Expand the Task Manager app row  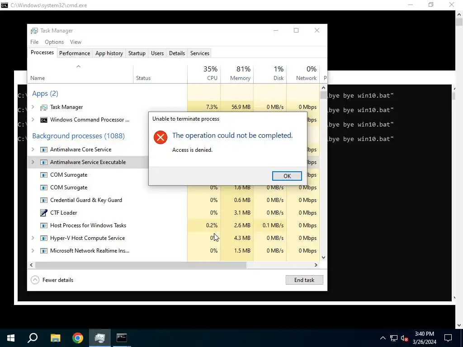[33, 107]
